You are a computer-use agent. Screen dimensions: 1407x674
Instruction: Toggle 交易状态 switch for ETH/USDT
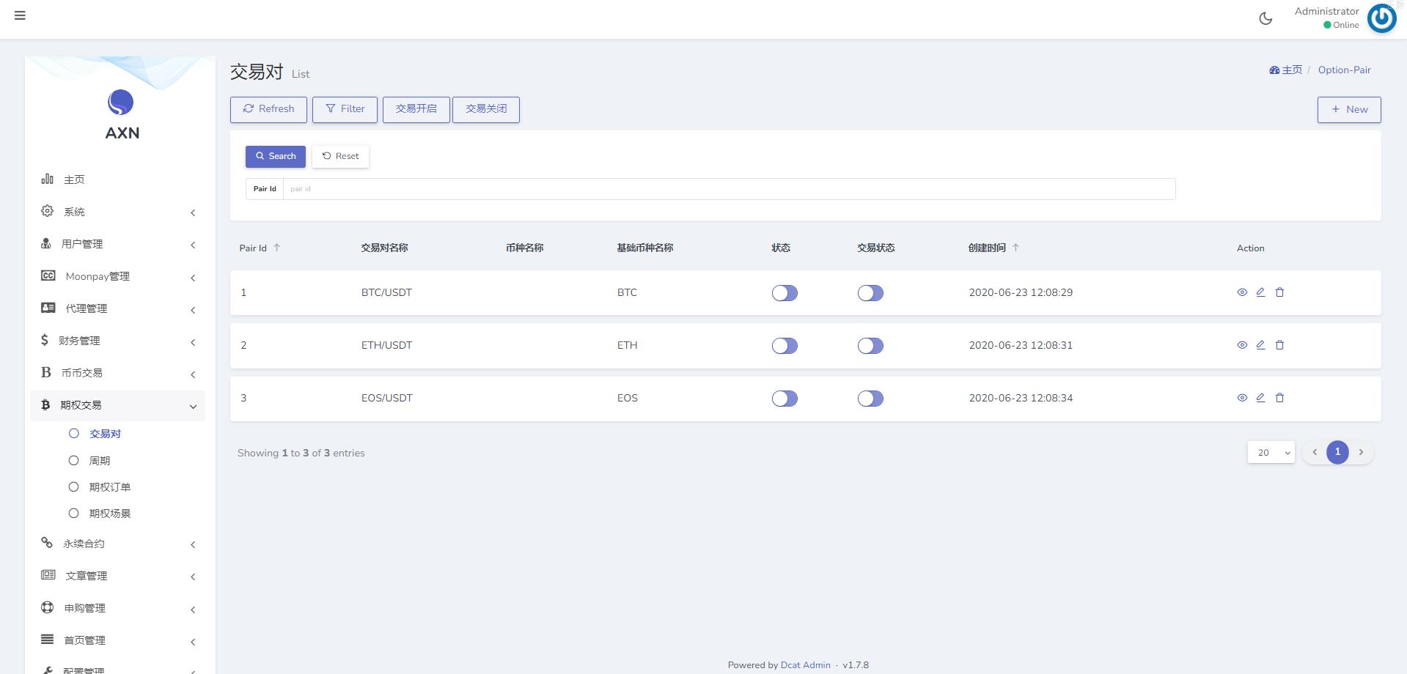(870, 346)
